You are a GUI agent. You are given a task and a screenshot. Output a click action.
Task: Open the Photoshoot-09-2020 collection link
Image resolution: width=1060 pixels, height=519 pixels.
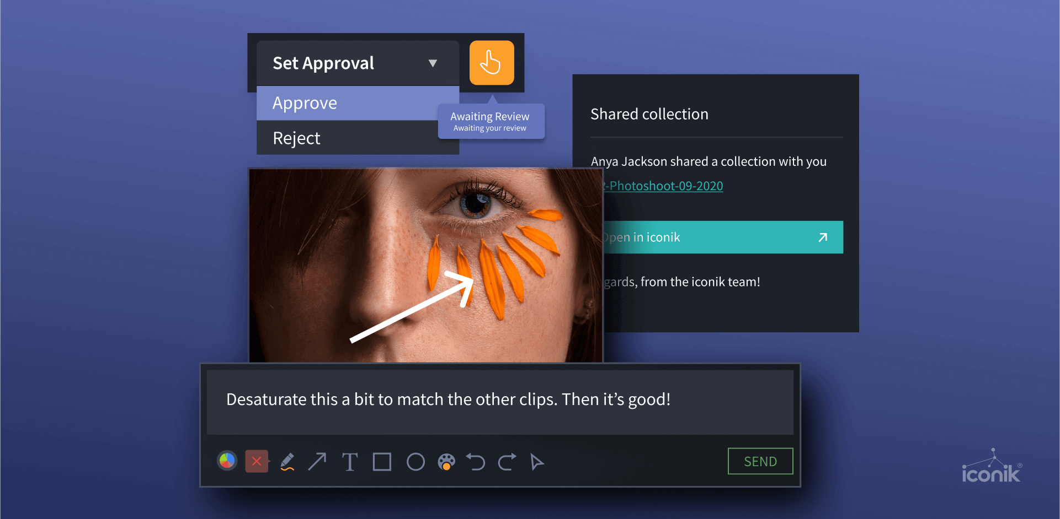click(x=664, y=186)
